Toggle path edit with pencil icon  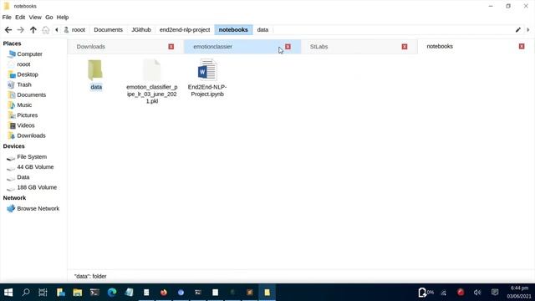[x=518, y=30]
